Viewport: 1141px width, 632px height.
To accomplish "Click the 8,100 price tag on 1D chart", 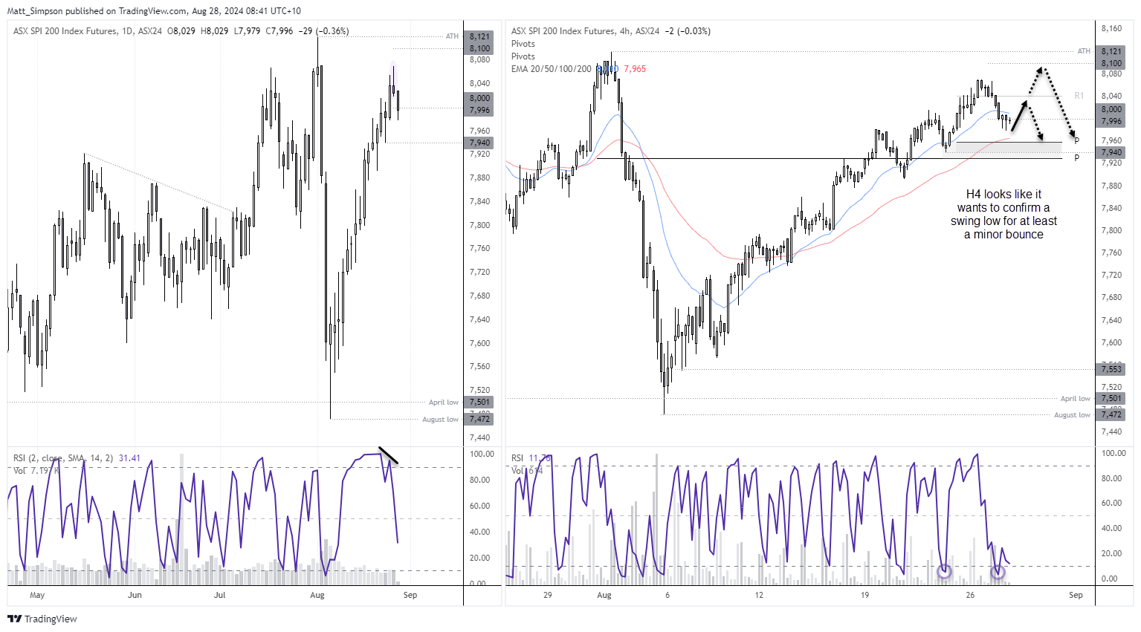I will click(479, 48).
